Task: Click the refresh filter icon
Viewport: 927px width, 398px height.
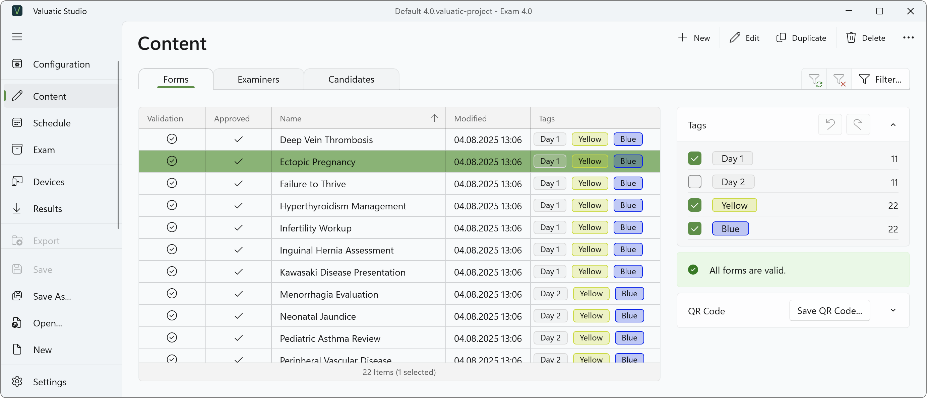Action: pyautogui.click(x=814, y=79)
